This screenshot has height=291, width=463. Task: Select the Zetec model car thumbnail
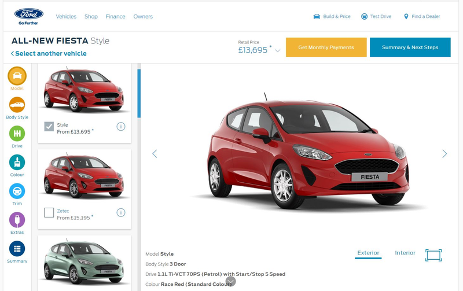84,176
